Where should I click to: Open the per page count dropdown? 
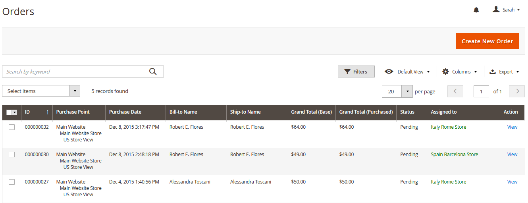click(407, 91)
